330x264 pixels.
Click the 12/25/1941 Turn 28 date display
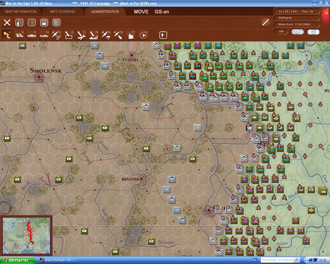tap(297, 11)
